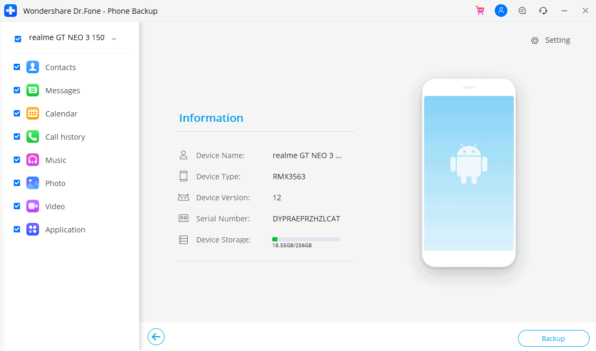This screenshot has height=351, width=596.
Task: Click the orange Calendar icon
Action: (x=33, y=113)
